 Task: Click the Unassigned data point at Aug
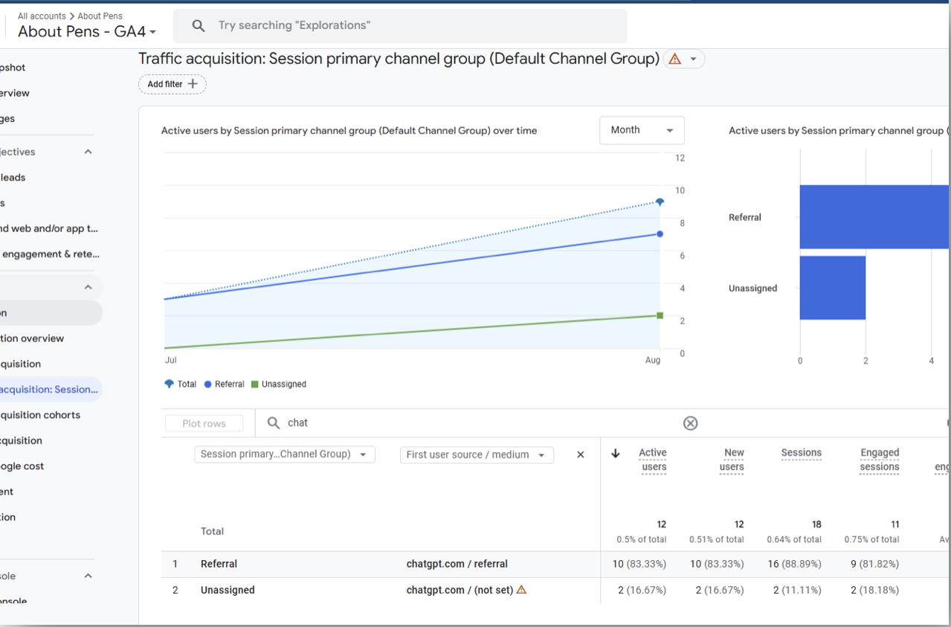click(x=660, y=315)
